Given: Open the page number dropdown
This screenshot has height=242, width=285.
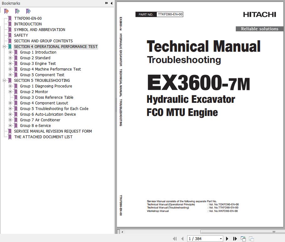Looking at the screenshot, I should [221, 239].
